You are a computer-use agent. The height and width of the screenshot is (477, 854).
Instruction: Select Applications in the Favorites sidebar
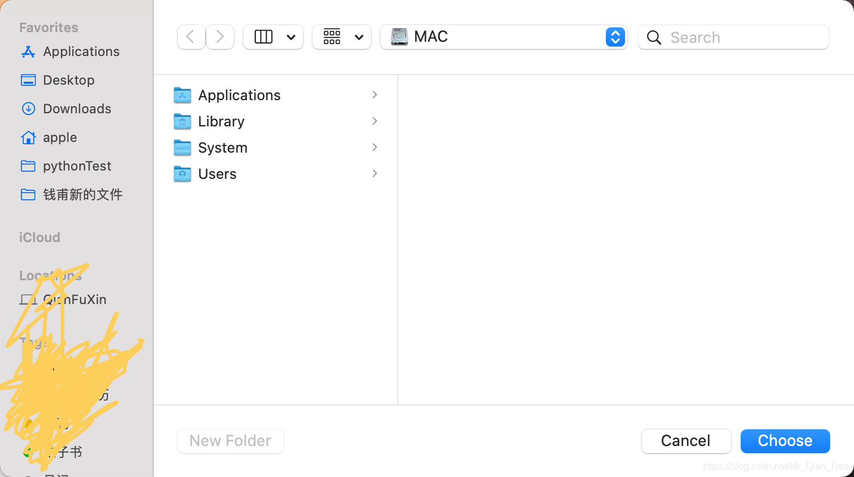[x=76, y=52]
